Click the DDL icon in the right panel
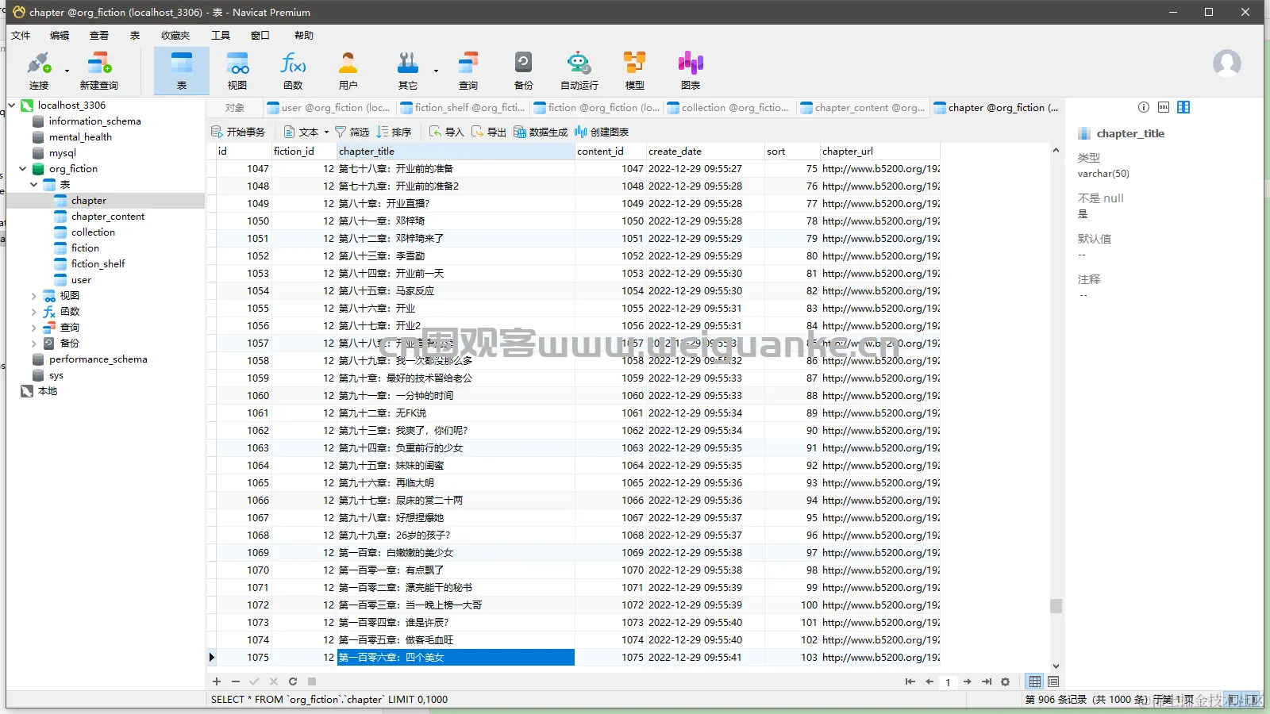This screenshot has height=714, width=1270. 1164,107
